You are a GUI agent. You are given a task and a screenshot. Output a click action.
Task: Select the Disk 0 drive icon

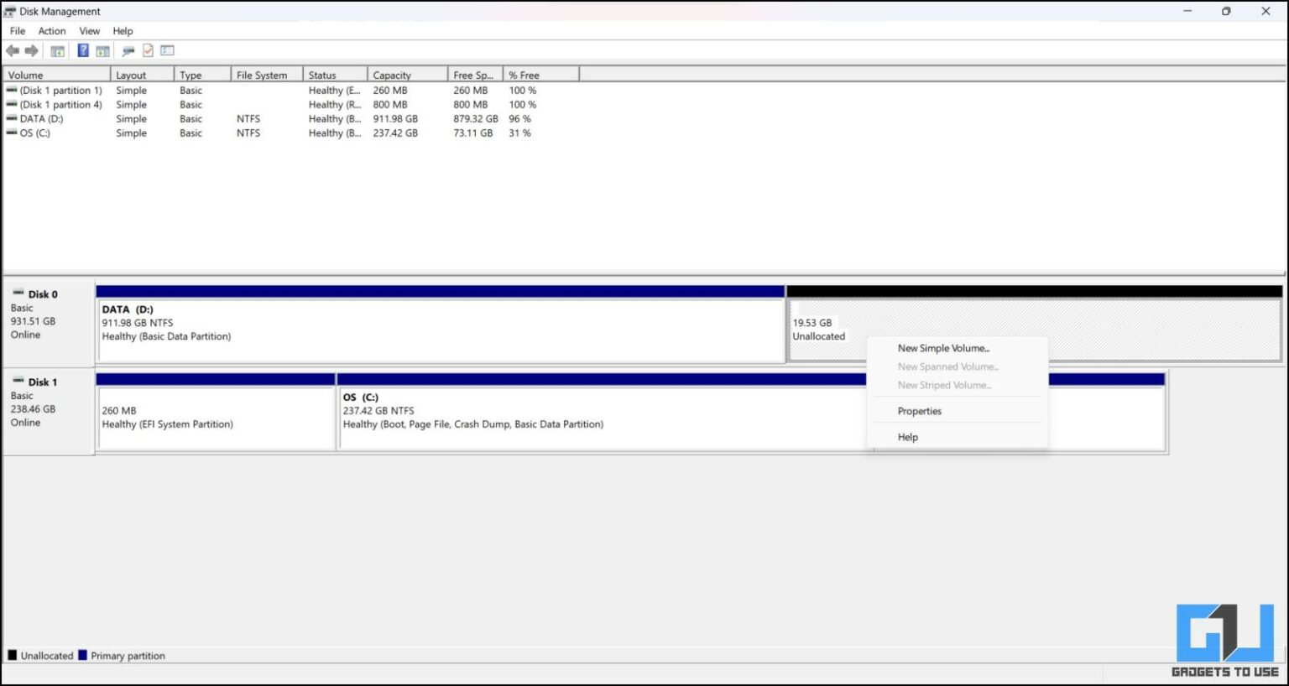pyautogui.click(x=18, y=294)
